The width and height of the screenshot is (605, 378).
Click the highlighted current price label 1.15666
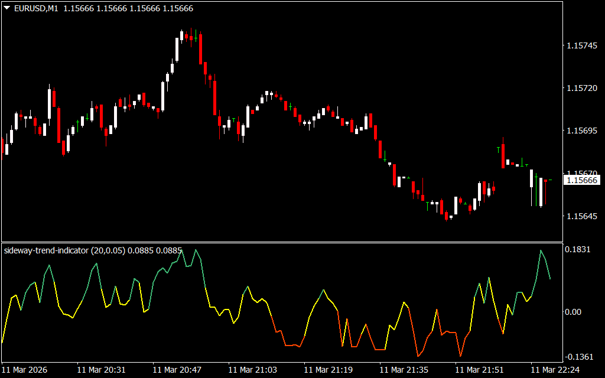point(583,180)
